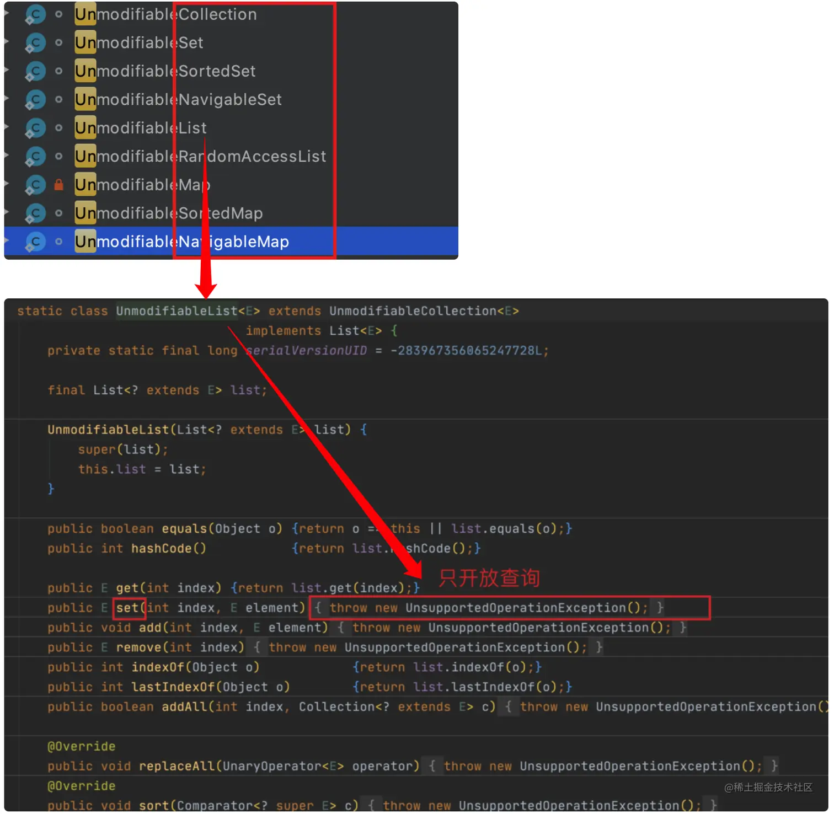
Task: Expand the UnmodifiableMap tree node
Action: coord(7,183)
